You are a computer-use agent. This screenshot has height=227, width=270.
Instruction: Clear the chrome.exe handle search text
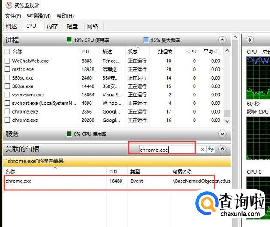[203, 150]
